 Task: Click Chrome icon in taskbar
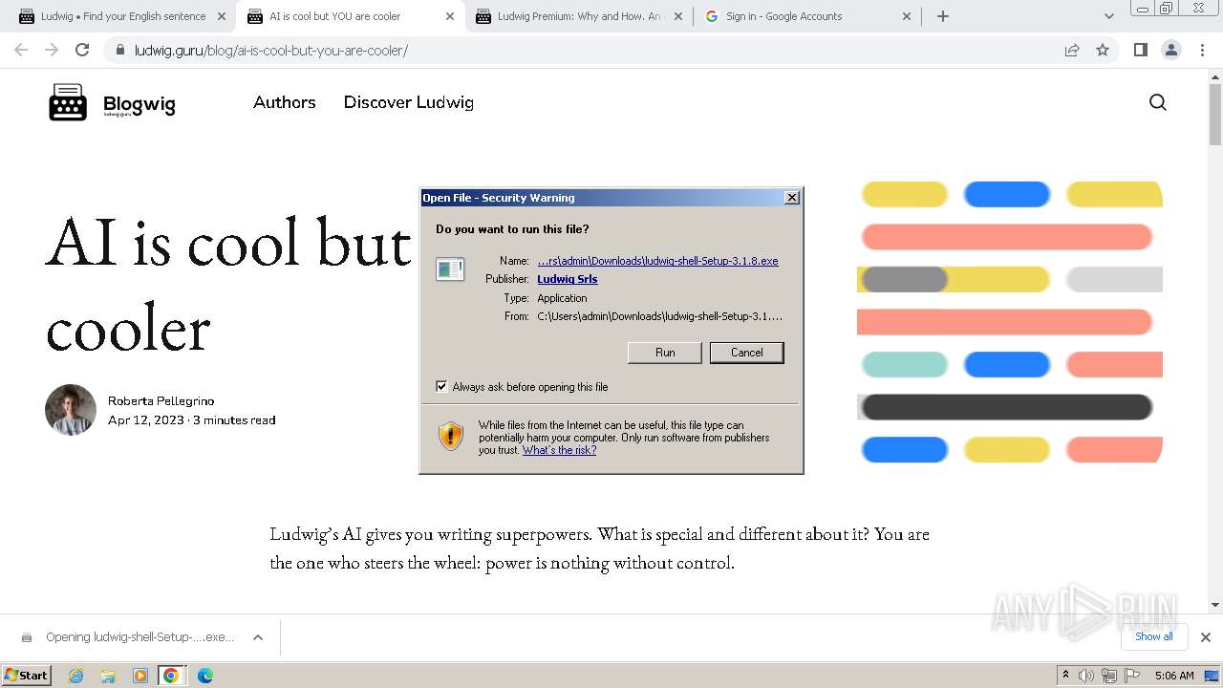pos(171,676)
